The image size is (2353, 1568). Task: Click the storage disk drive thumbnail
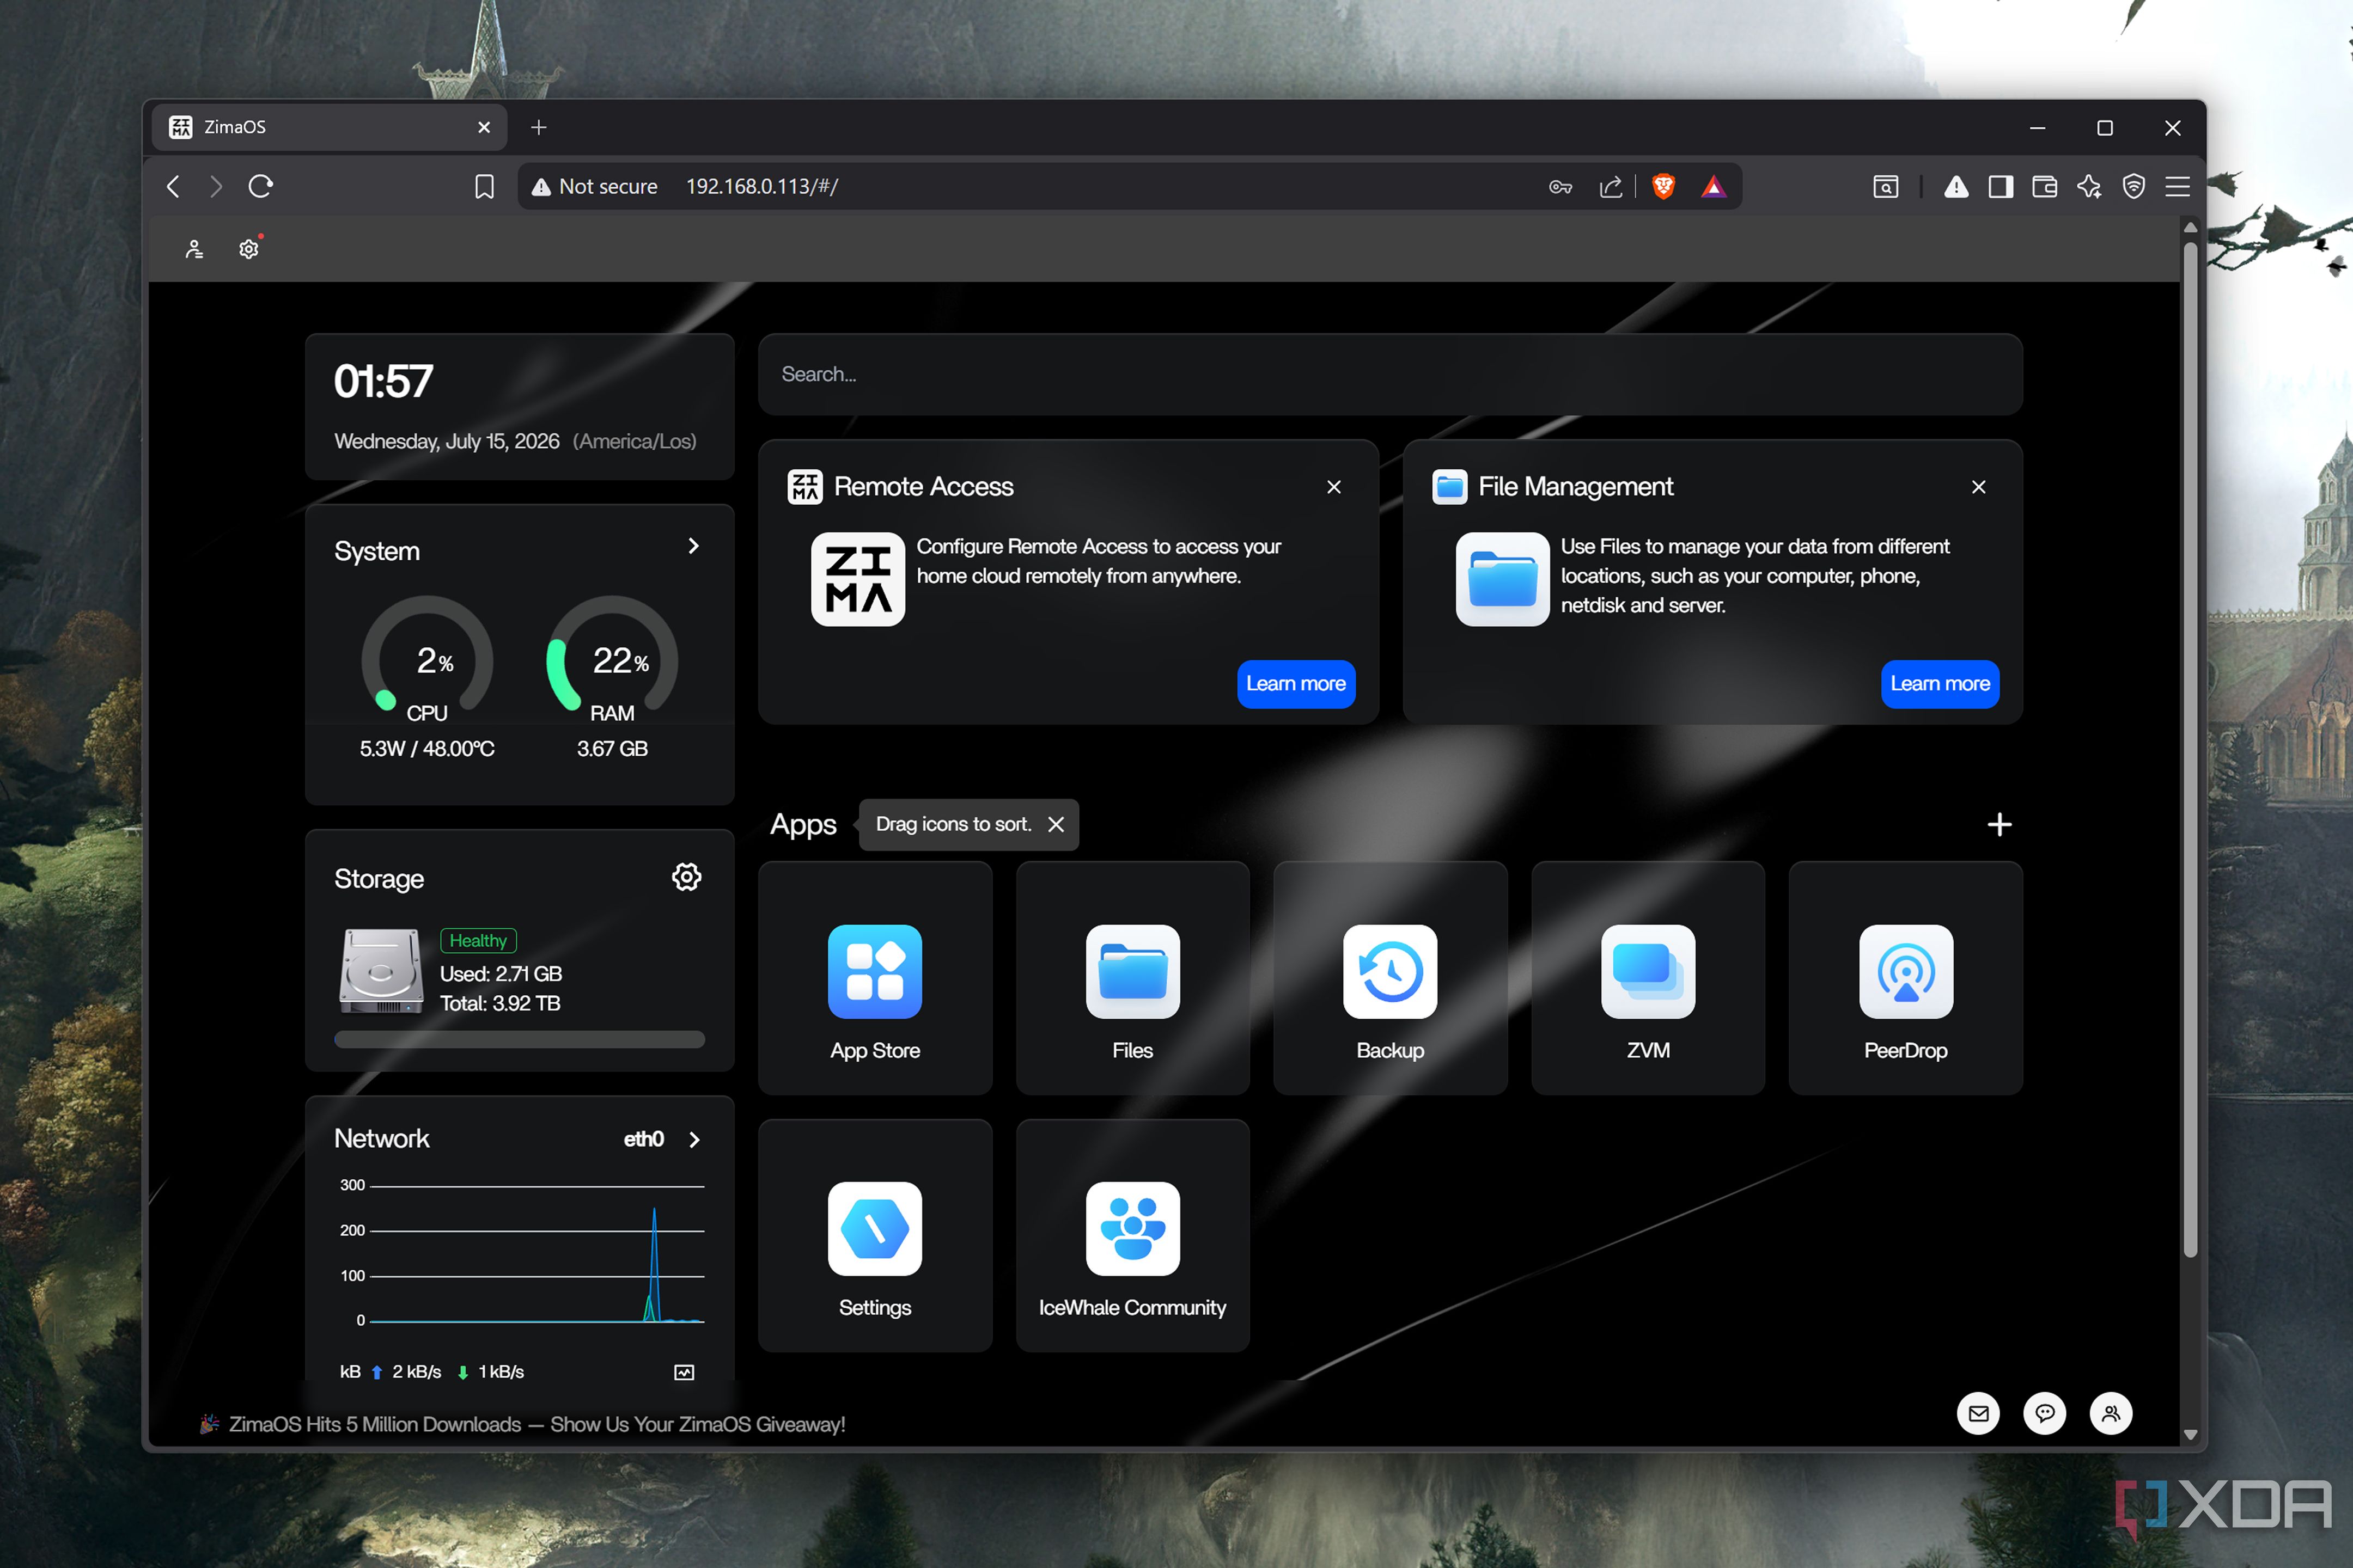pos(380,971)
